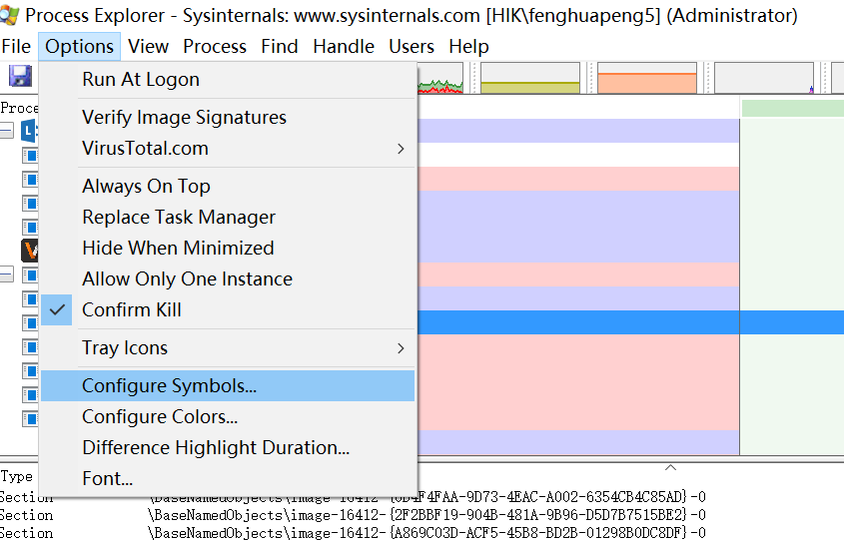
Task: Open Configure Symbols dialog
Action: point(228,385)
